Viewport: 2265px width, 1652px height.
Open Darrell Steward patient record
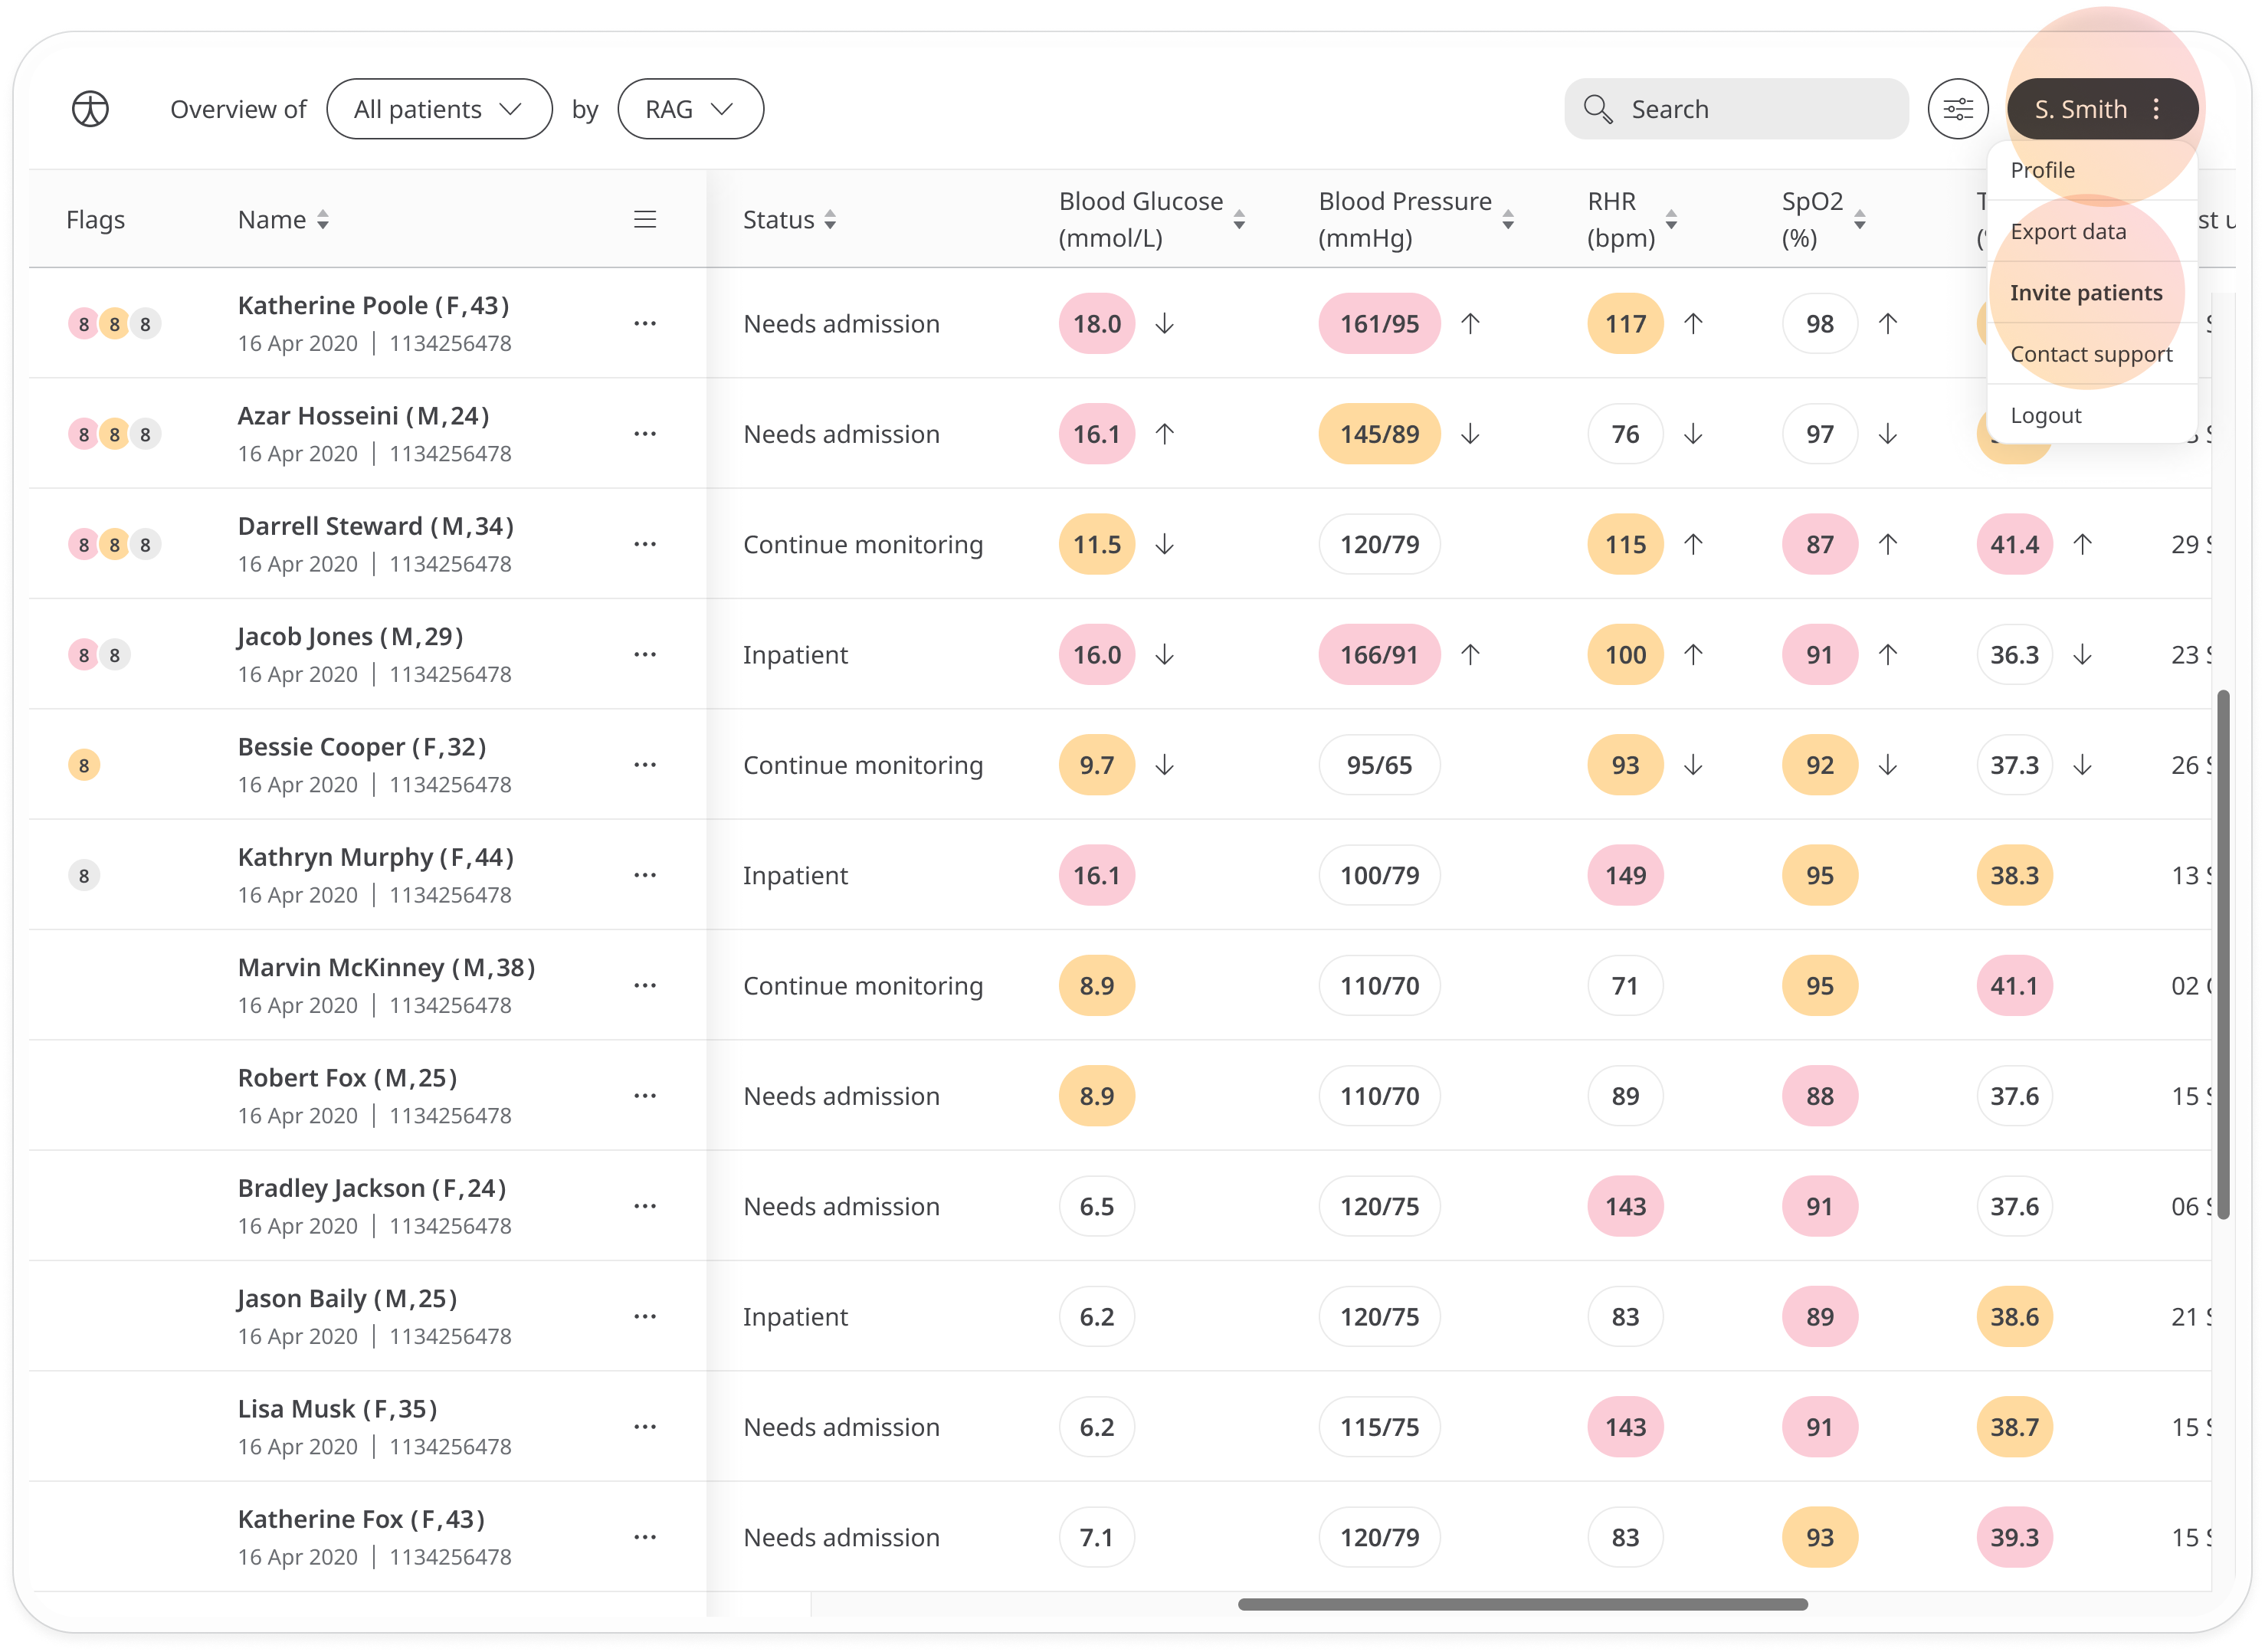click(x=376, y=526)
